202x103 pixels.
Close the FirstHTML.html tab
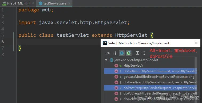[33, 3]
